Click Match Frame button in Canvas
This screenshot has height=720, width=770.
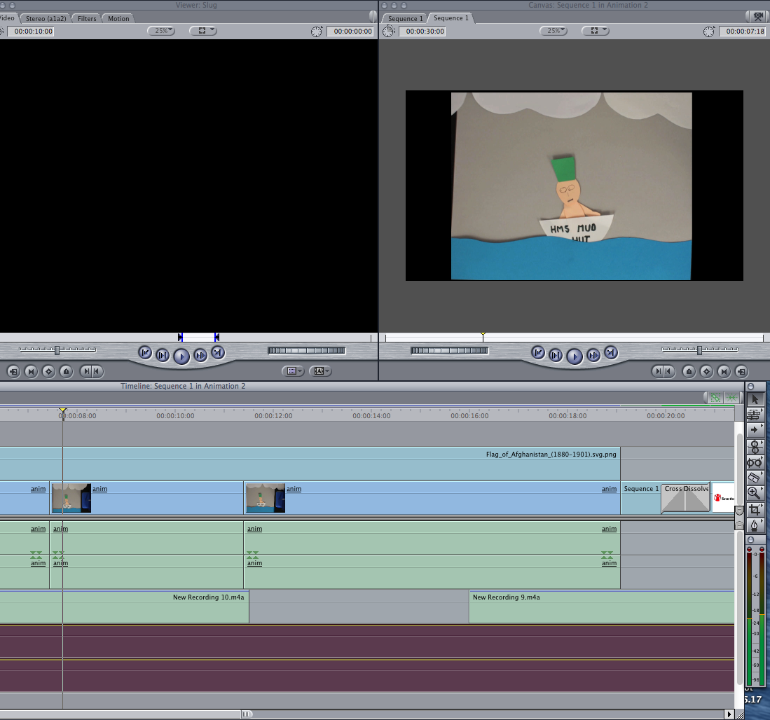(x=742, y=371)
